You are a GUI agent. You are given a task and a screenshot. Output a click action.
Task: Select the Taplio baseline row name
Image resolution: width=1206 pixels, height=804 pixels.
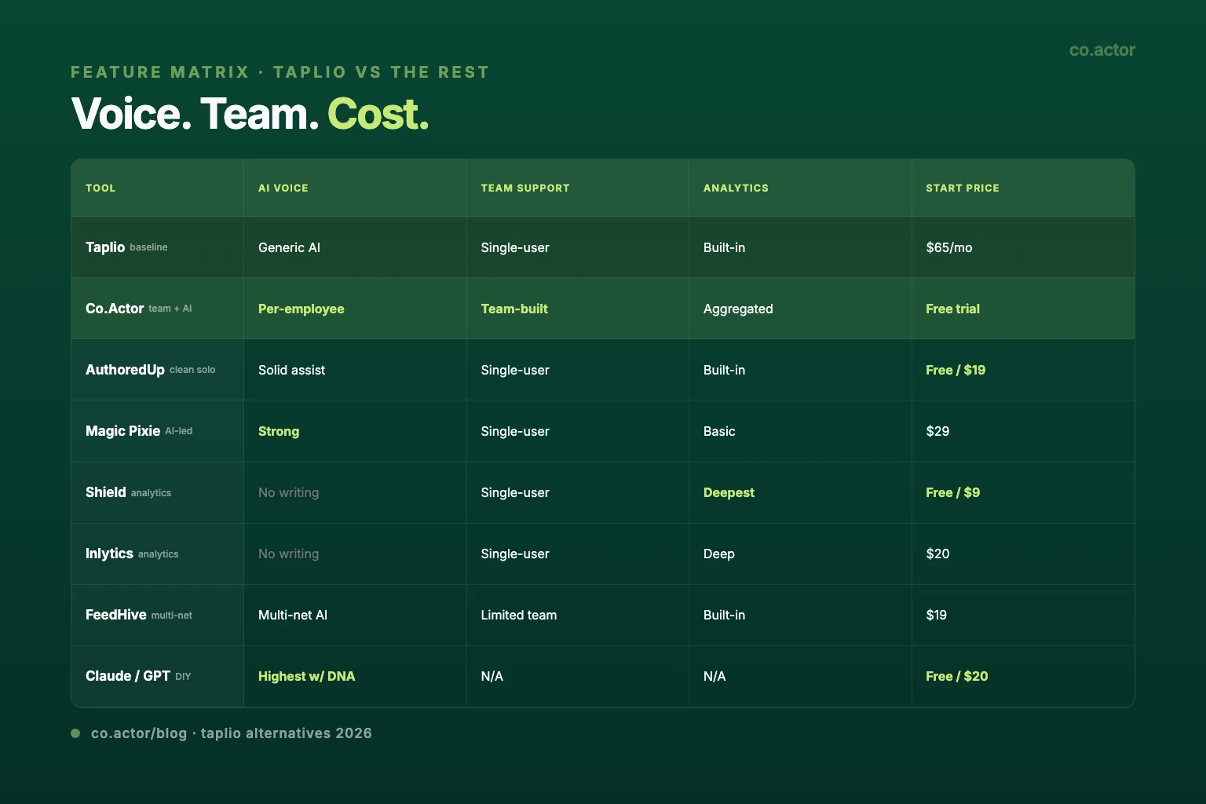(126, 247)
